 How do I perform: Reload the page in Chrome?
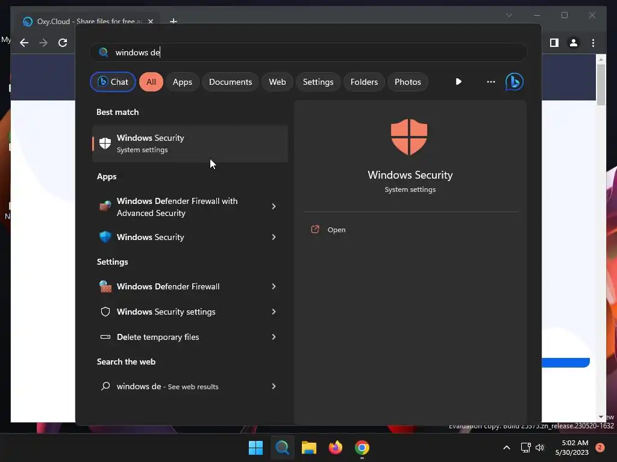coord(63,43)
